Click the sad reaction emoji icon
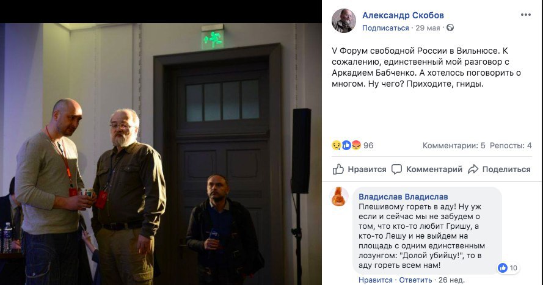This screenshot has width=543, height=285. 337,145
